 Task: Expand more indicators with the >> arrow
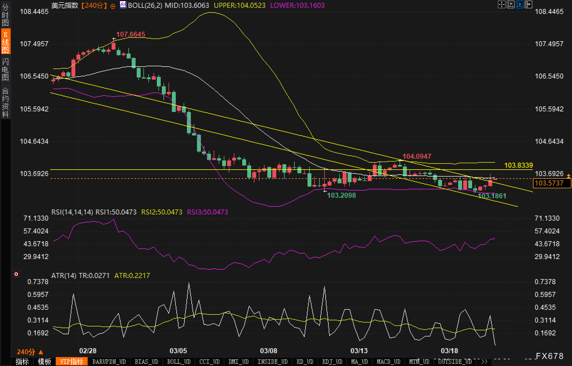(484, 362)
